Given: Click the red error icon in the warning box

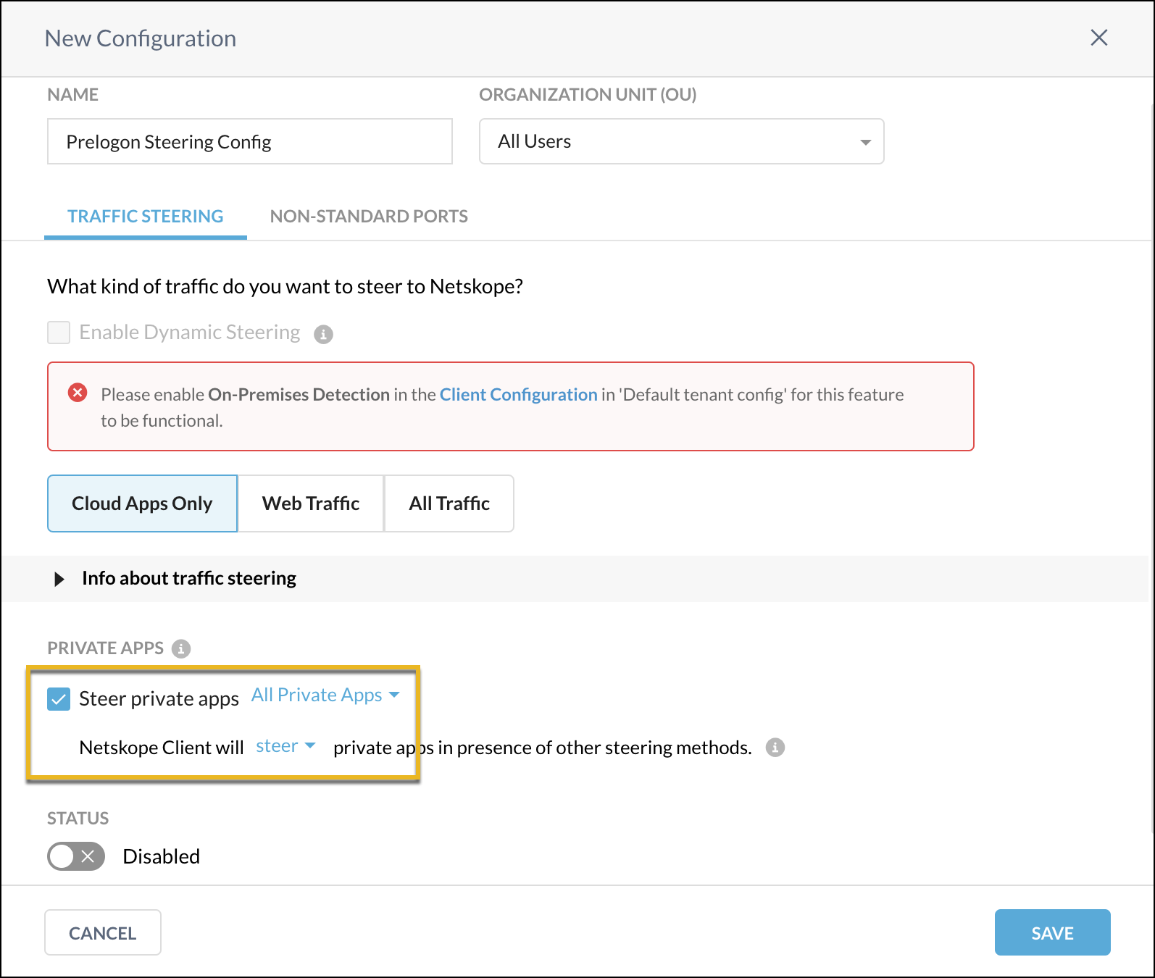Looking at the screenshot, I should point(78,393).
